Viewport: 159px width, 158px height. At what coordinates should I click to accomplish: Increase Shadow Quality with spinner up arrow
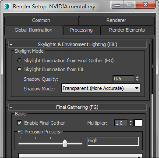(137, 77)
